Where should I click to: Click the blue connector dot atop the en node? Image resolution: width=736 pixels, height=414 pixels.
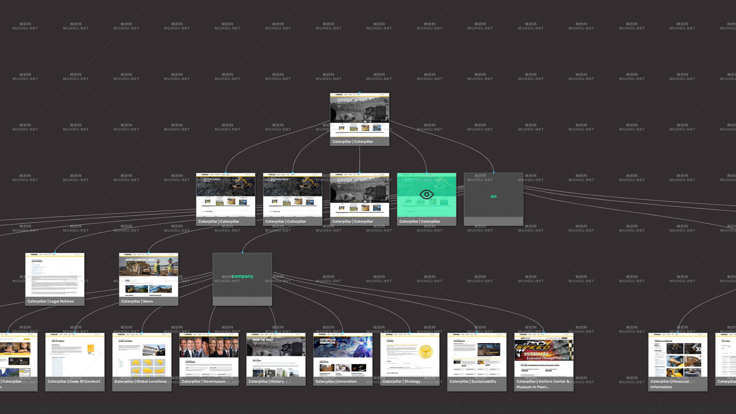[x=493, y=173]
